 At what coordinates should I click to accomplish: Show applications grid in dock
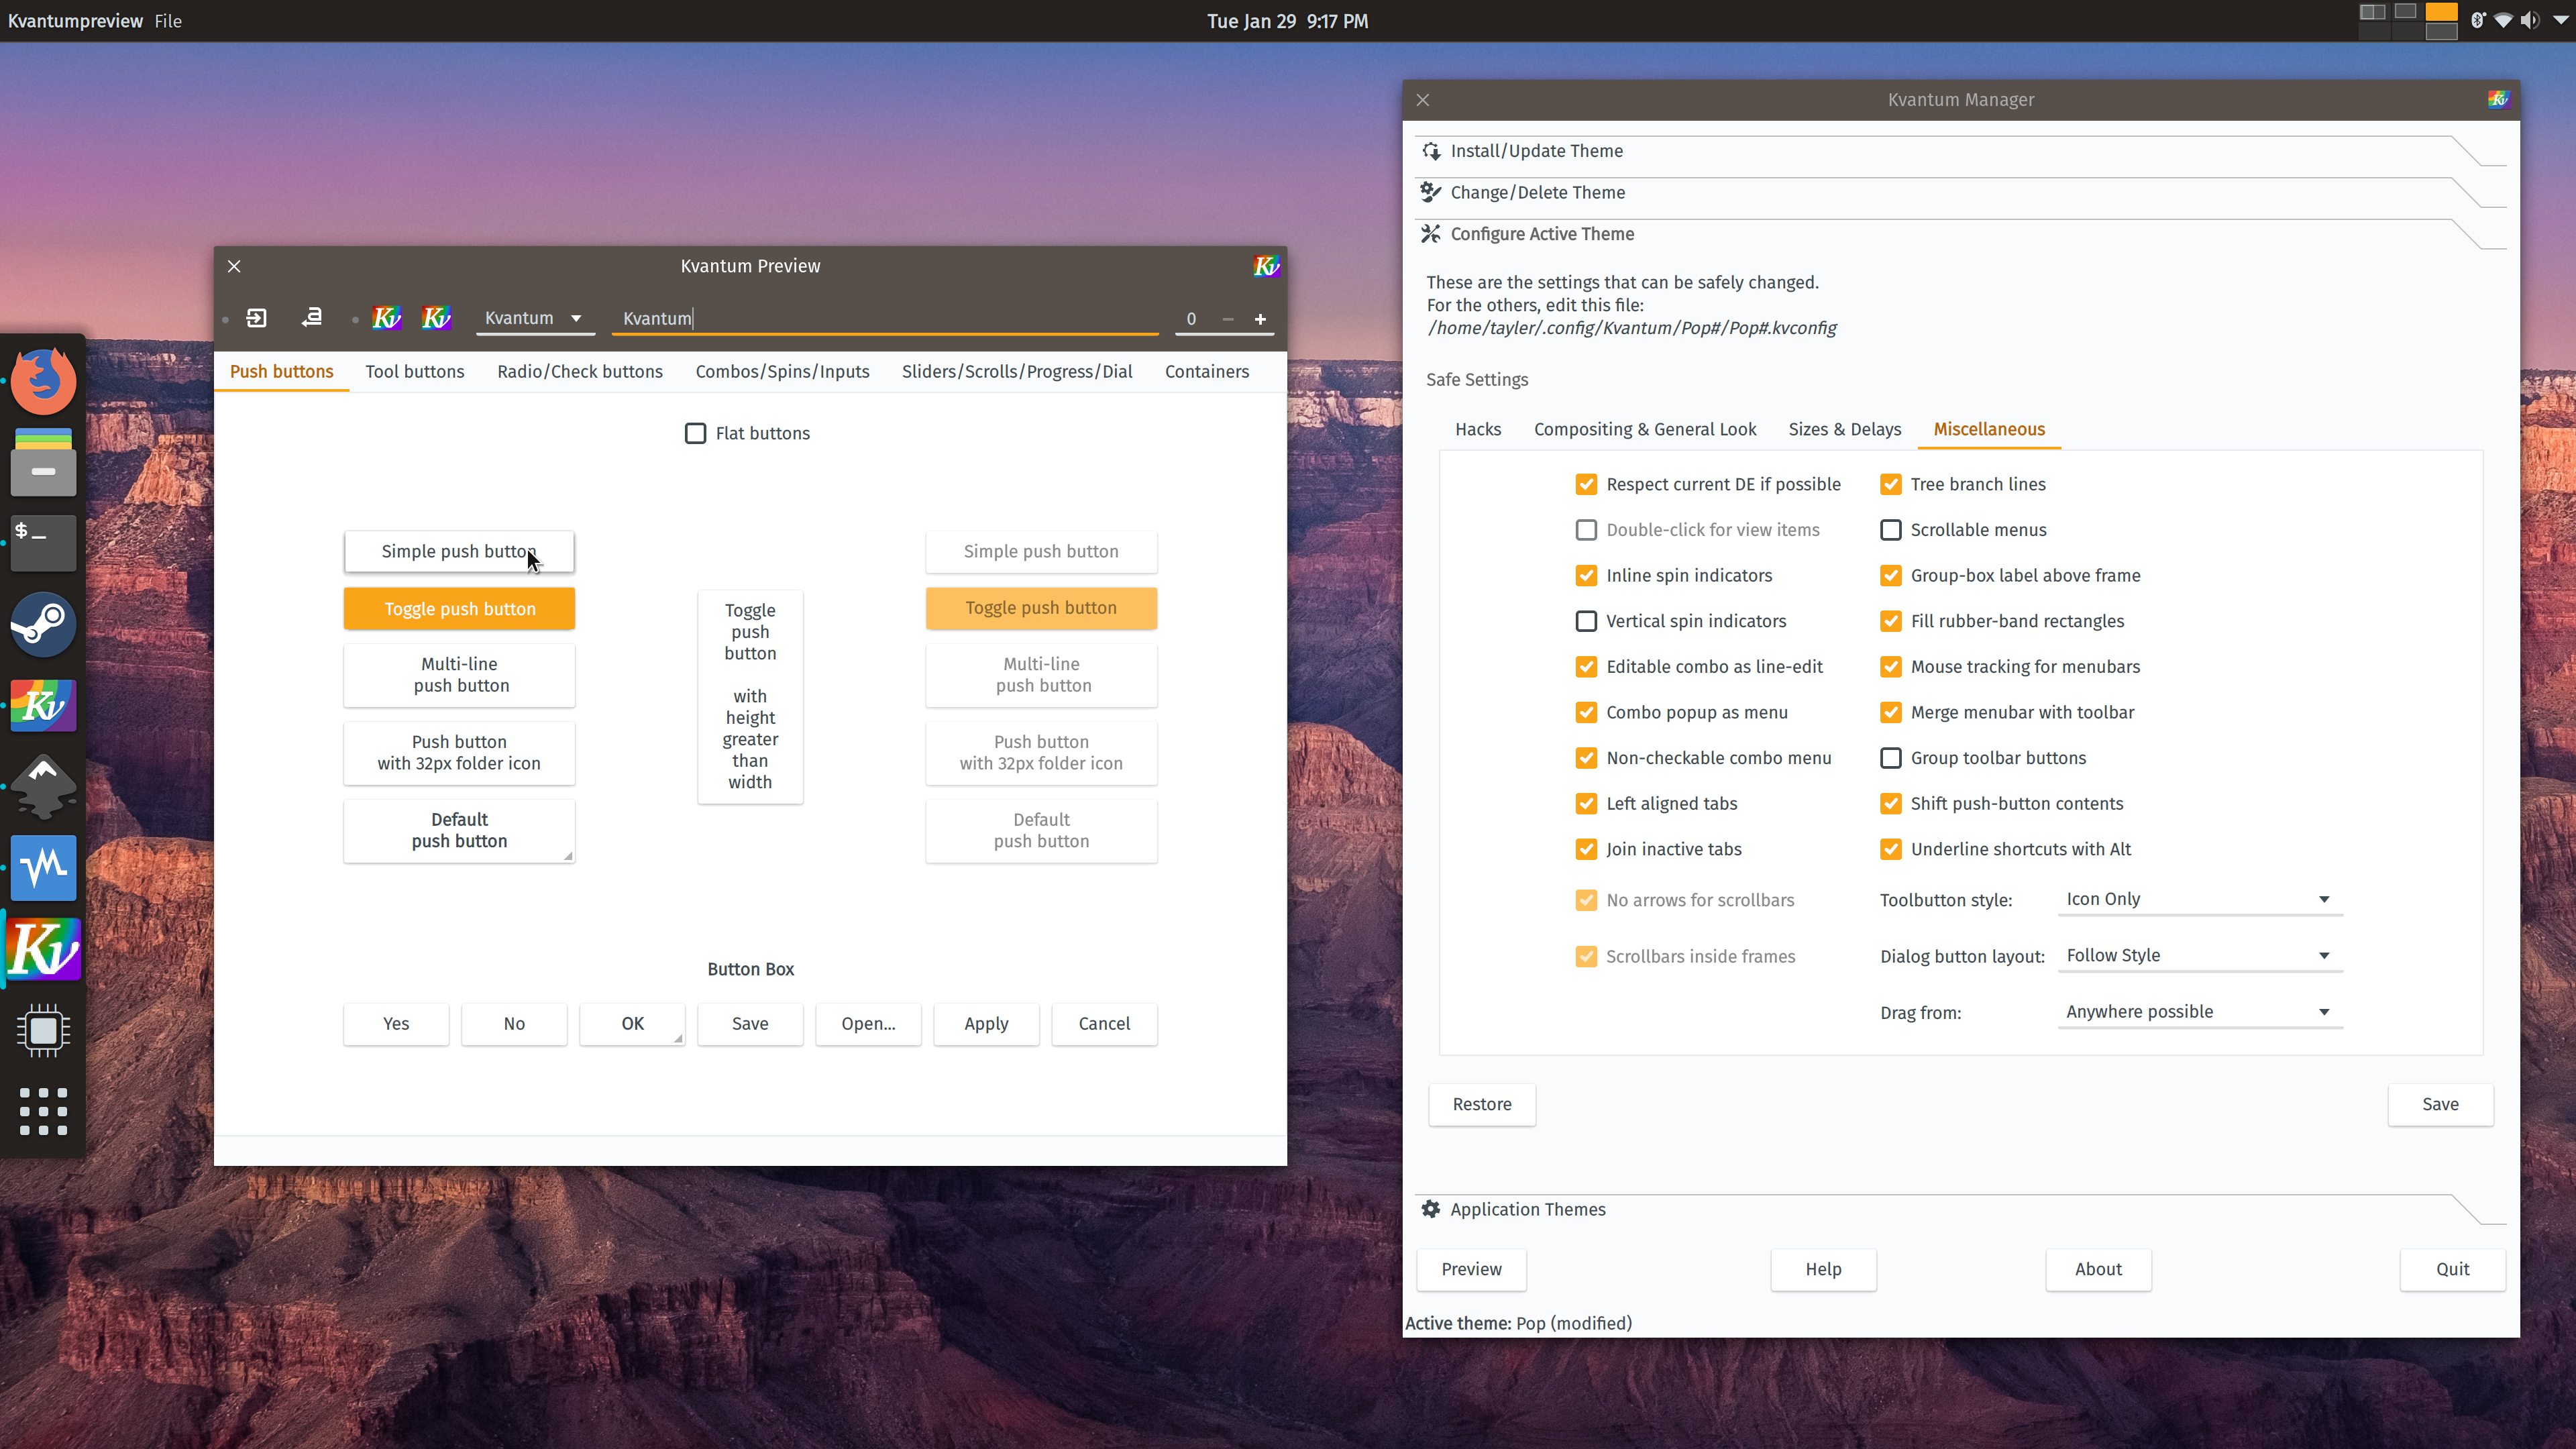(x=43, y=1111)
